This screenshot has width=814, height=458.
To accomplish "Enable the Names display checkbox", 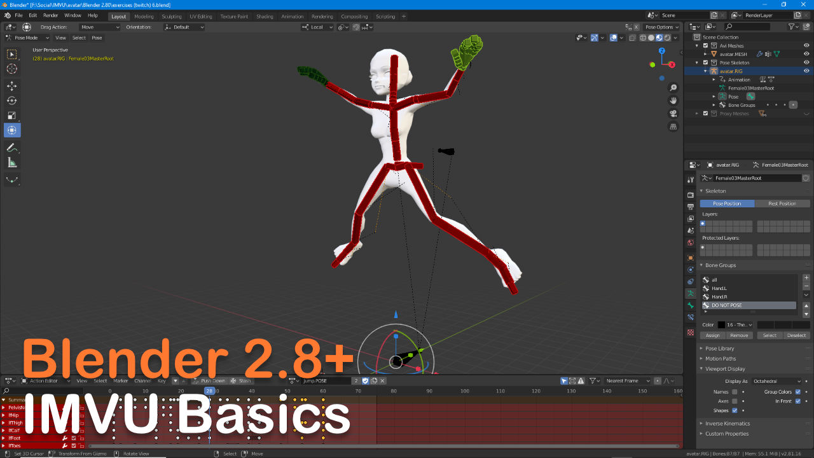I will tap(735, 392).
